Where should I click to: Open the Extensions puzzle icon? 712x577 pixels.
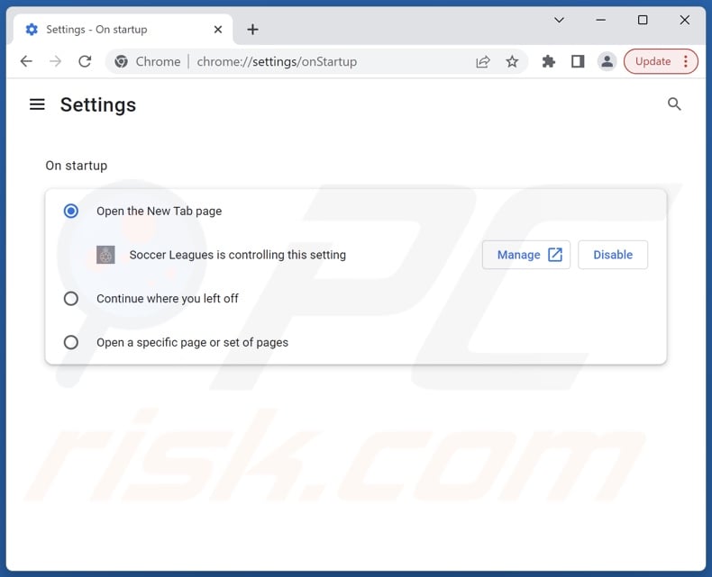click(549, 61)
